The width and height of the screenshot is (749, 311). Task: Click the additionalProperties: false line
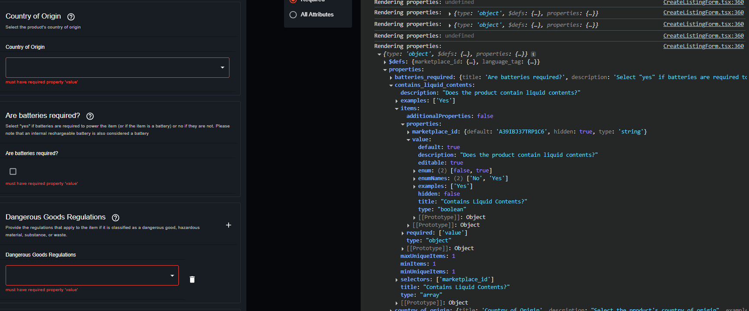[450, 116]
